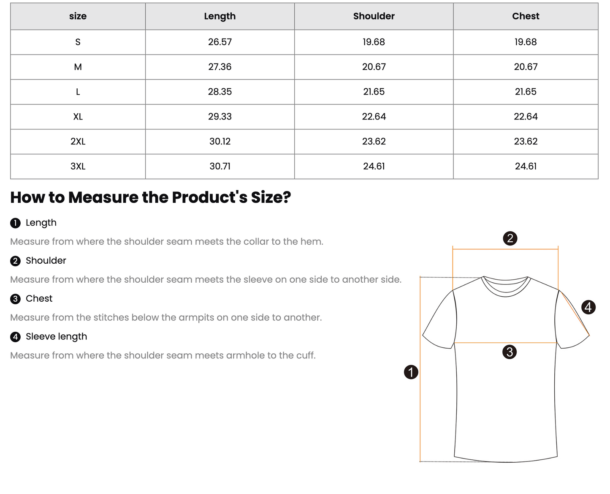The width and height of the screenshot is (610, 494).
Task: Select marker 2 above the t-shirt diagram
Action: point(510,238)
